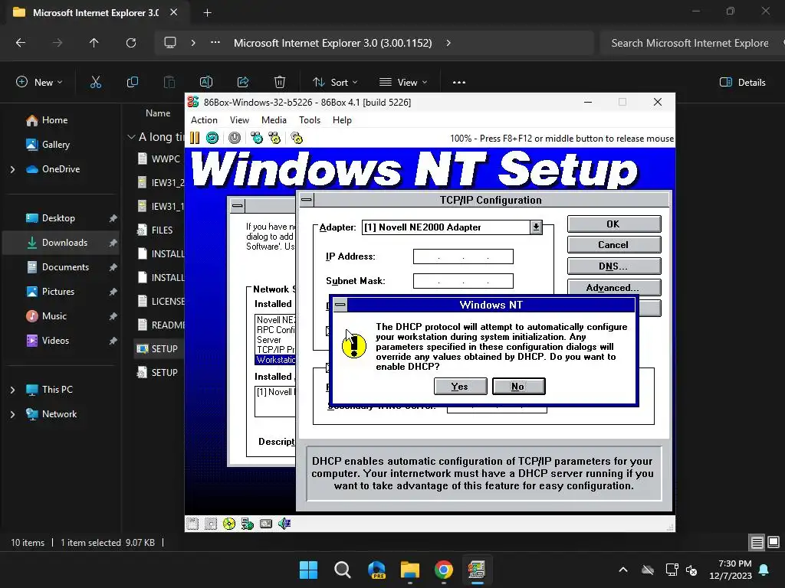Pause the 86Box emulation
Screen dimensions: 785x588
[195, 138]
